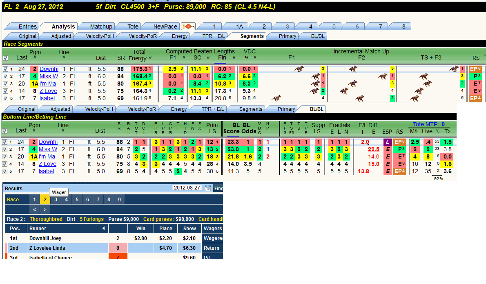
Task: Sort by the BL Score column header
Action: (x=231, y=128)
